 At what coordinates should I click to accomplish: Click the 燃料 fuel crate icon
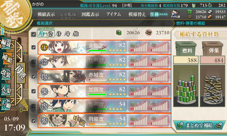pos(186,49)
